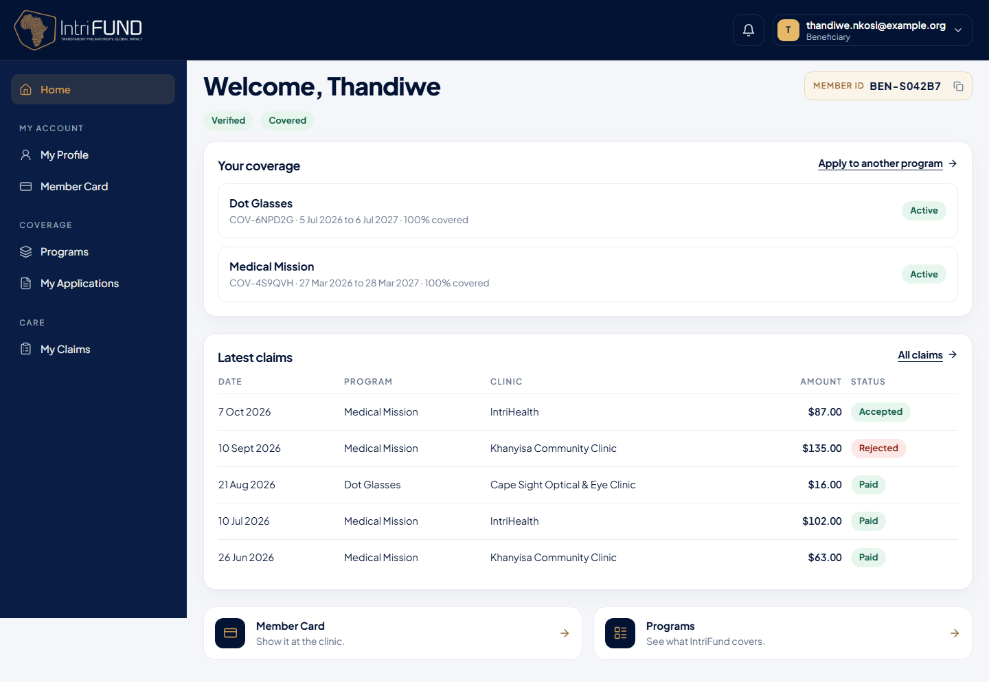The image size is (989, 682).
Task: Open Member Card sidebar item
Action: (x=93, y=187)
